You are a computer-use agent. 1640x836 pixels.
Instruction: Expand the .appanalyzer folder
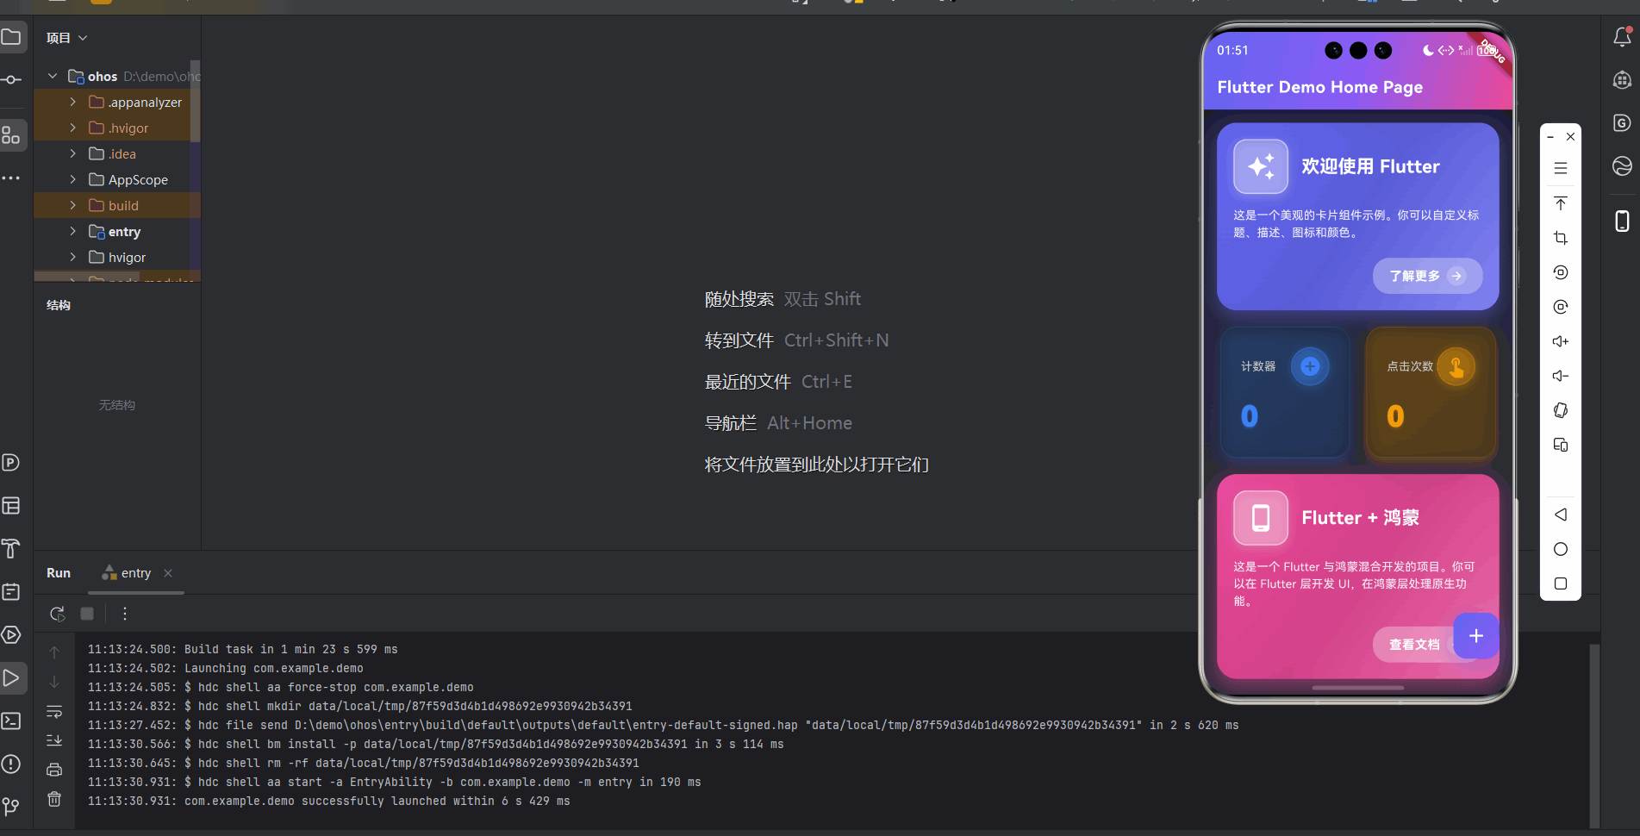pos(73,102)
